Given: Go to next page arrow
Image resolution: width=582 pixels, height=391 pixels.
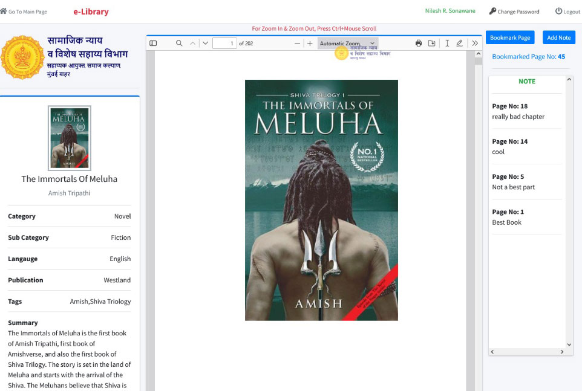Looking at the screenshot, I should click(x=205, y=44).
